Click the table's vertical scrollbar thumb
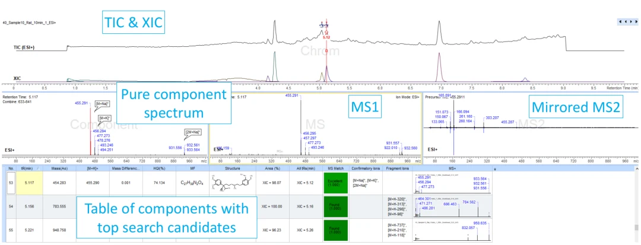 coord(636,227)
